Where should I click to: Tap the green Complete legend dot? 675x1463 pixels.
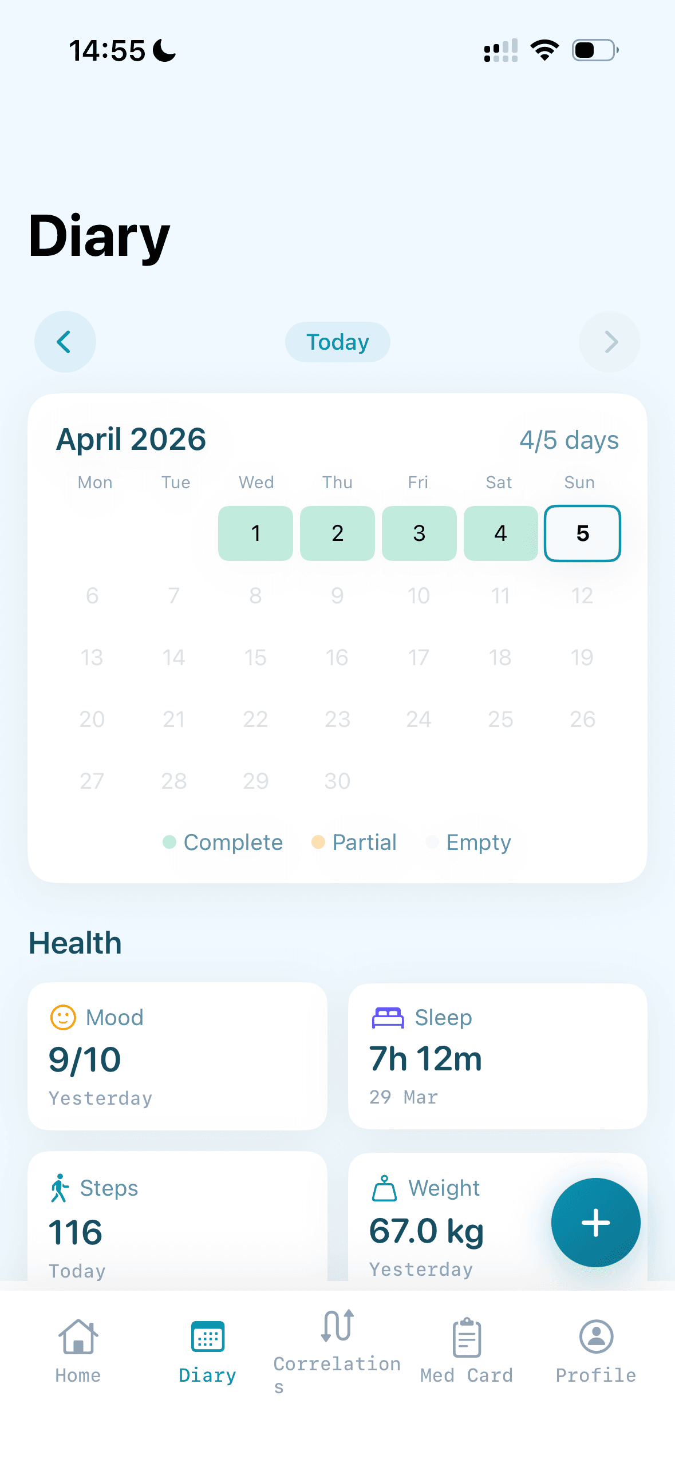click(x=169, y=842)
